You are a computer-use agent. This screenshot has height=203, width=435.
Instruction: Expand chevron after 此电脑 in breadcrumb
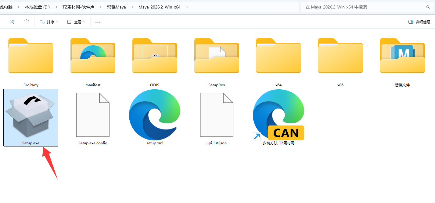[x=19, y=7]
